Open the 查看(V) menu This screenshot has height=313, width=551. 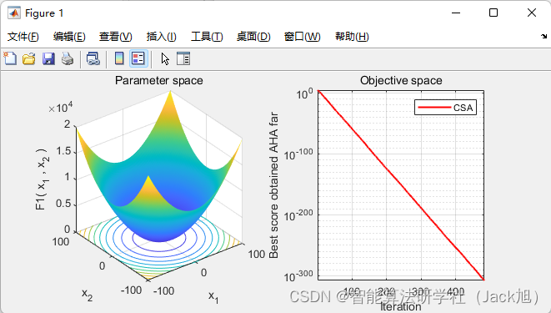[x=116, y=37]
